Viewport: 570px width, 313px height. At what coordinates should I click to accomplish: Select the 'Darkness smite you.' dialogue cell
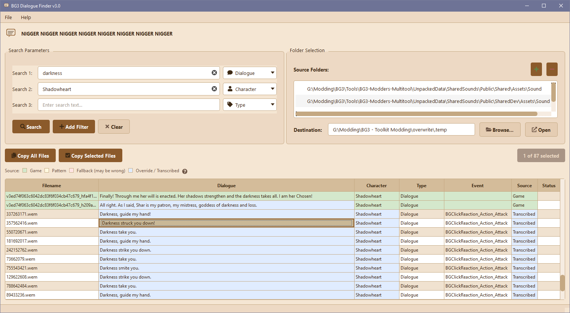226,268
